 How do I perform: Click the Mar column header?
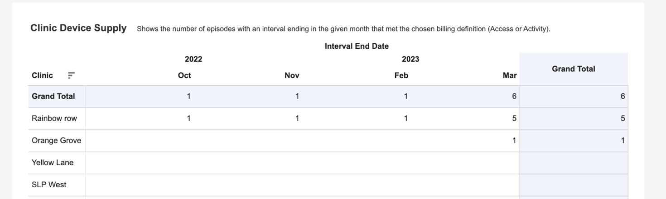(x=510, y=76)
